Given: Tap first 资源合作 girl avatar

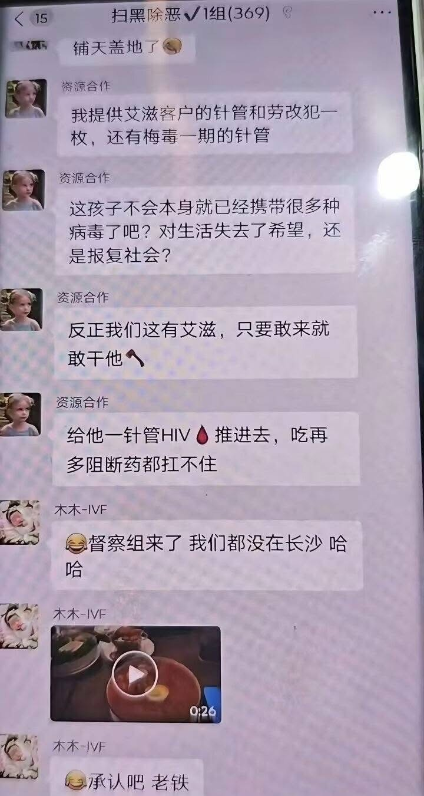Looking at the screenshot, I should click(x=26, y=98).
